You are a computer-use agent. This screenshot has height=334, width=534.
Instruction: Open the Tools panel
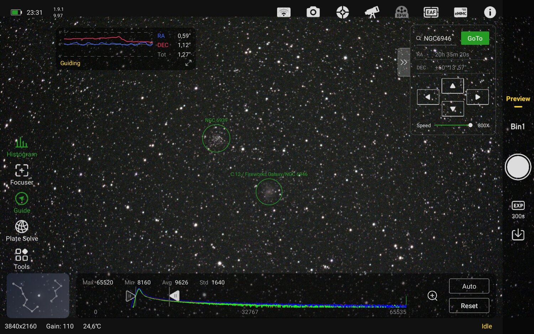pos(21,259)
